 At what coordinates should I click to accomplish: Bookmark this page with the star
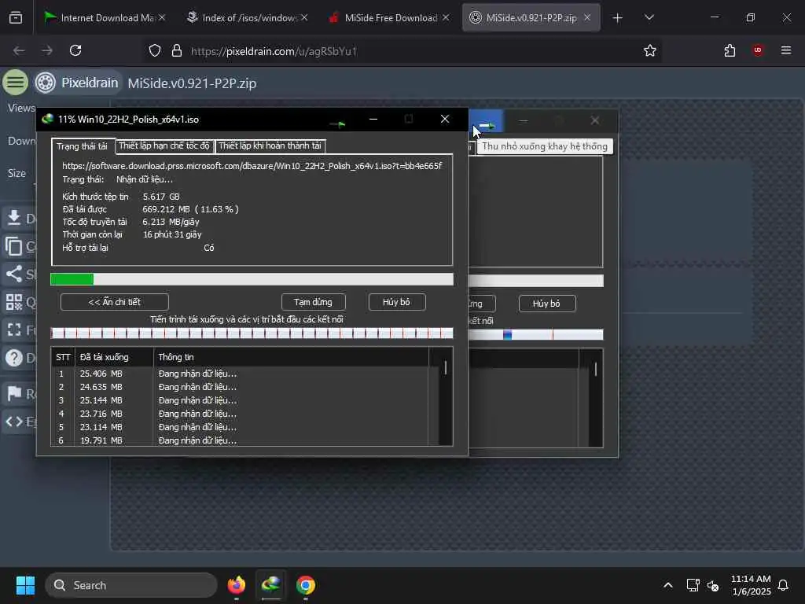tap(650, 50)
